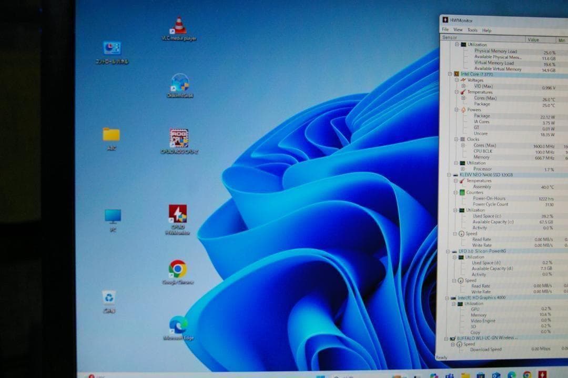Open the File menu in HWMonitor
568x378 pixels.
click(x=445, y=30)
